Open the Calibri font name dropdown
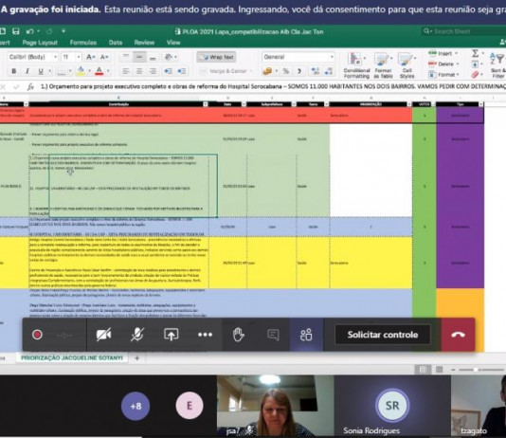This screenshot has width=506, height=438. click(32, 57)
